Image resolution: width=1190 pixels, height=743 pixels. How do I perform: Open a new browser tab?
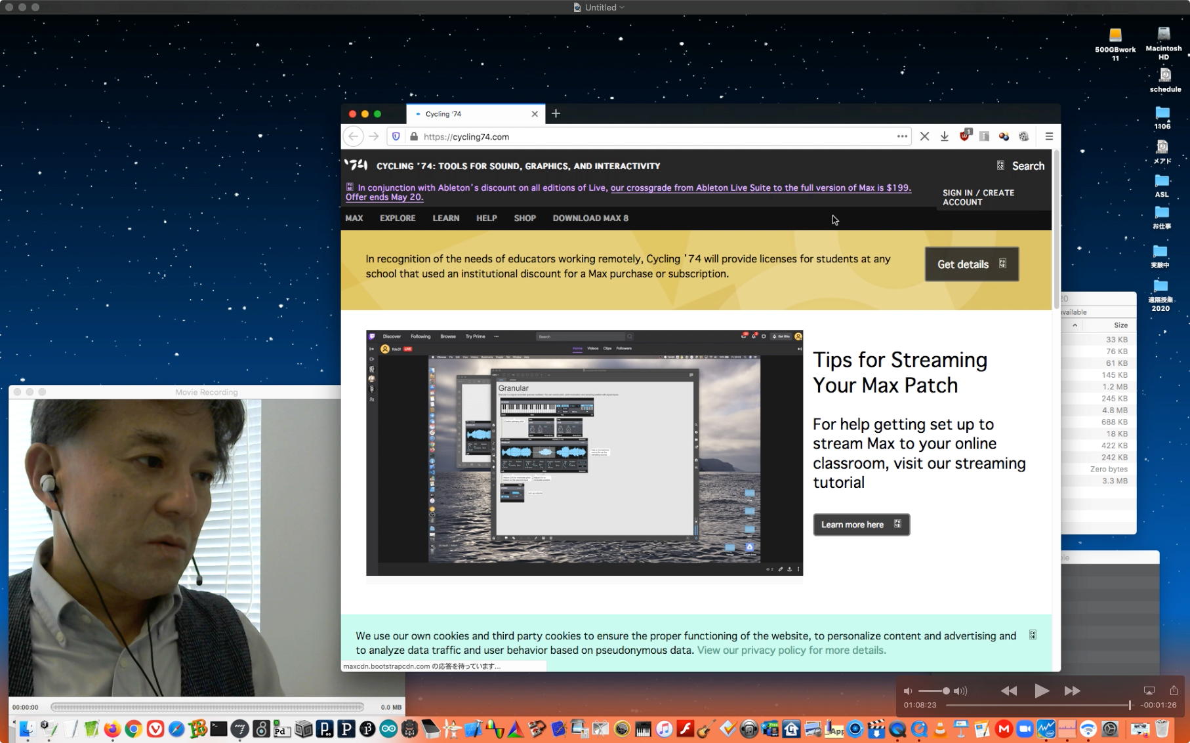(556, 113)
